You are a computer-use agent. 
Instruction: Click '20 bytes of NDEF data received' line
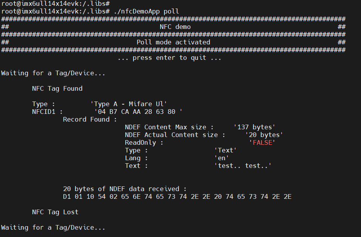(125, 189)
